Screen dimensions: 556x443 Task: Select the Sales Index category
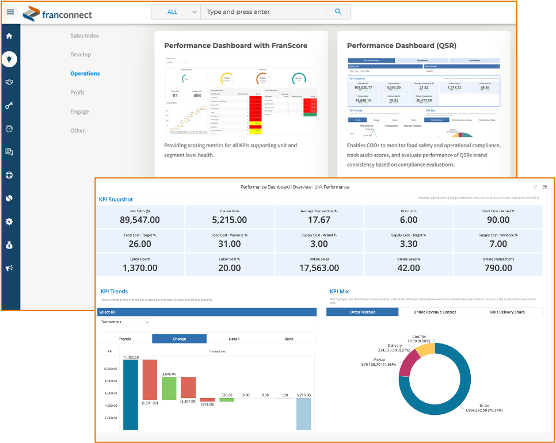(x=85, y=36)
